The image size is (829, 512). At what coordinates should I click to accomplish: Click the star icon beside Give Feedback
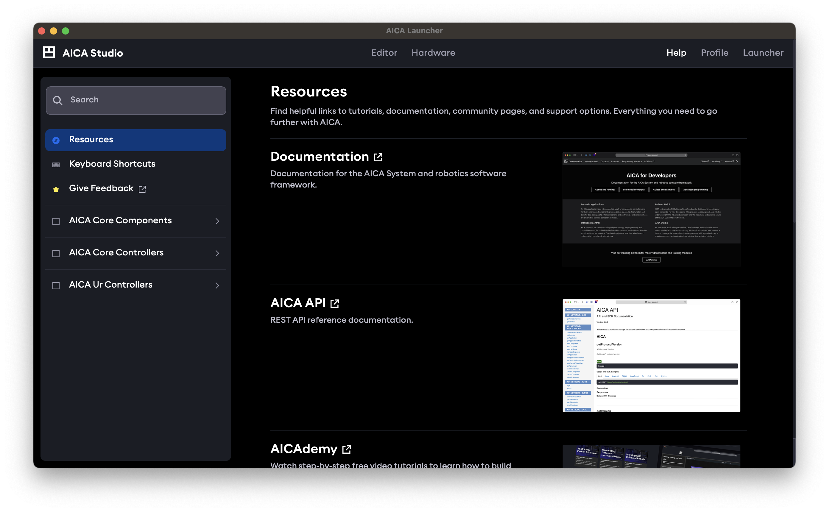[x=56, y=189]
